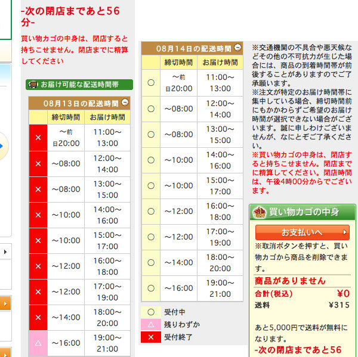The width and height of the screenshot is (358, 357).
Task: Choose the 08/14 15:00~17:00 delivery slot radio
Action: [150, 185]
